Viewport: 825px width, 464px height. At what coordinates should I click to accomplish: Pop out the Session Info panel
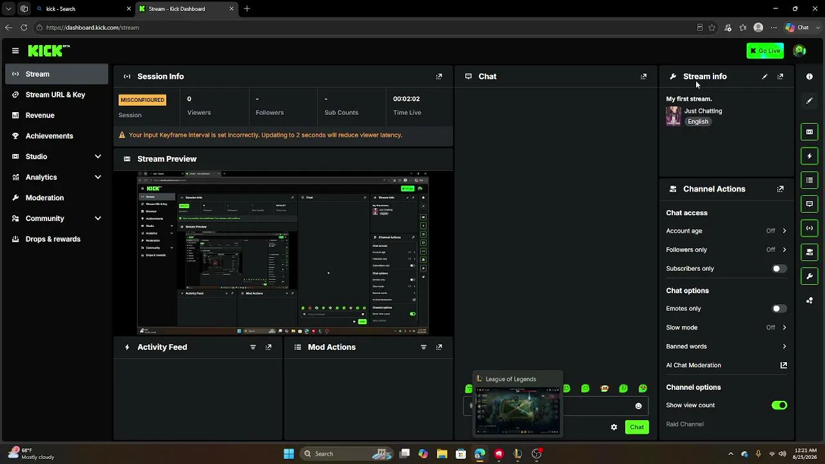tap(439, 76)
